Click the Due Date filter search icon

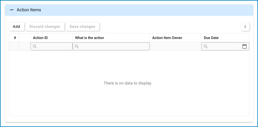tap(206, 46)
